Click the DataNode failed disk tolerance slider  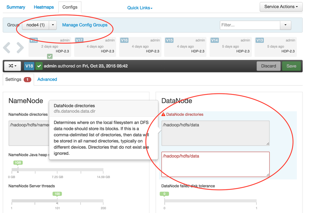210,201
